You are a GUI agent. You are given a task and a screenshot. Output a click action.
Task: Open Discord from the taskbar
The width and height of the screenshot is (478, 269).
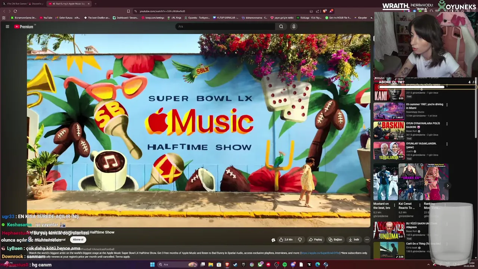tap(293, 265)
